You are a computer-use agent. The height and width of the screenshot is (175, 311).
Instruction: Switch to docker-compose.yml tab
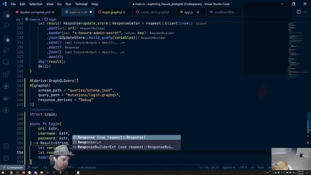(37, 12)
